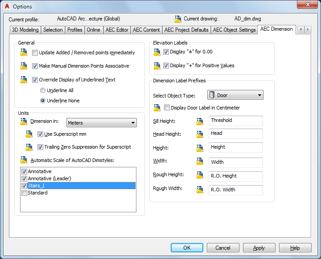The width and height of the screenshot is (321, 259).
Task: Switch to Online tab
Action: (x=93, y=30)
